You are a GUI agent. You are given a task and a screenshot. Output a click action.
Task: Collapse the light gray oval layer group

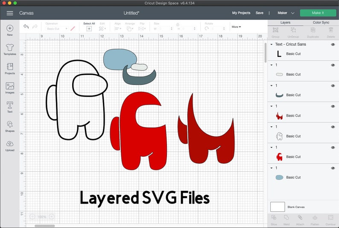pos(272,65)
